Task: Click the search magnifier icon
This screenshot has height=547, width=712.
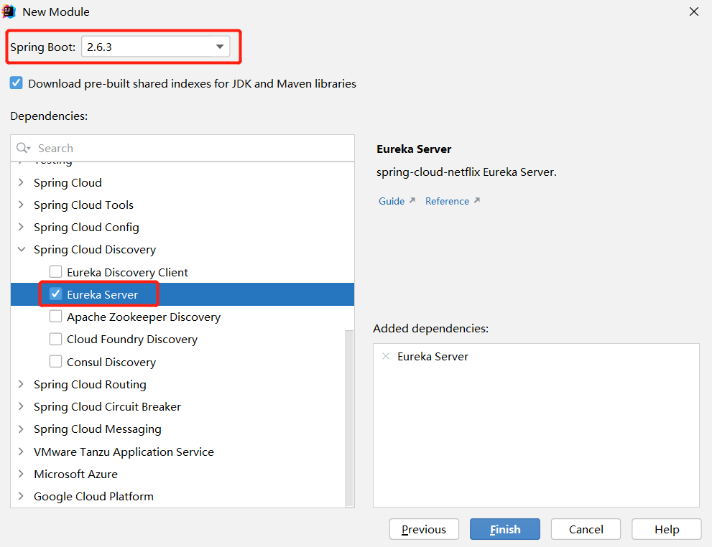Action: point(22,148)
